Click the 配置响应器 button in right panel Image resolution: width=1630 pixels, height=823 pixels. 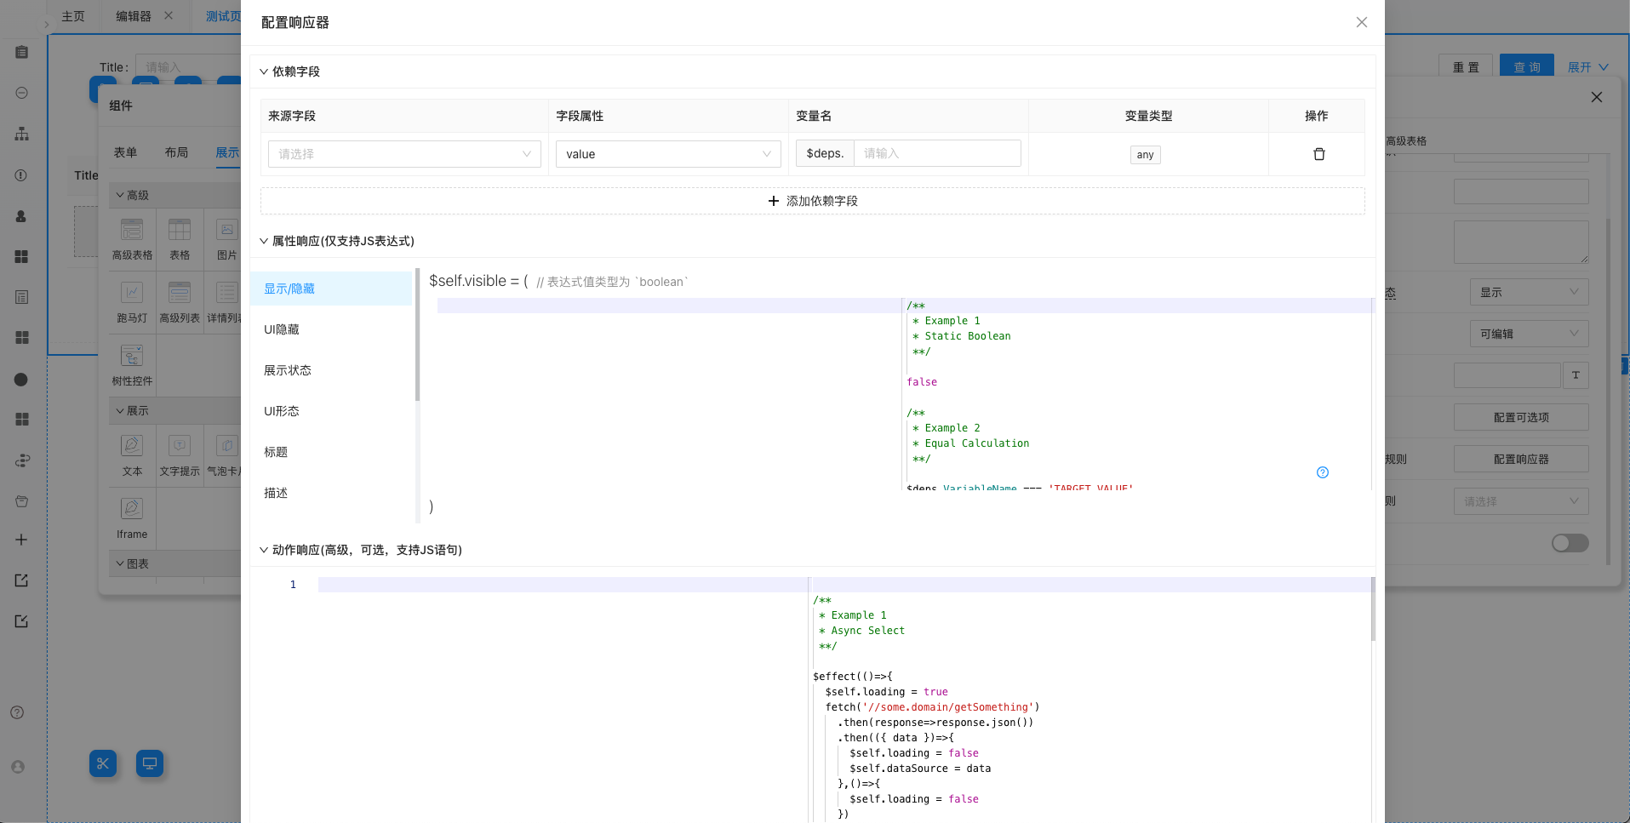tap(1521, 459)
